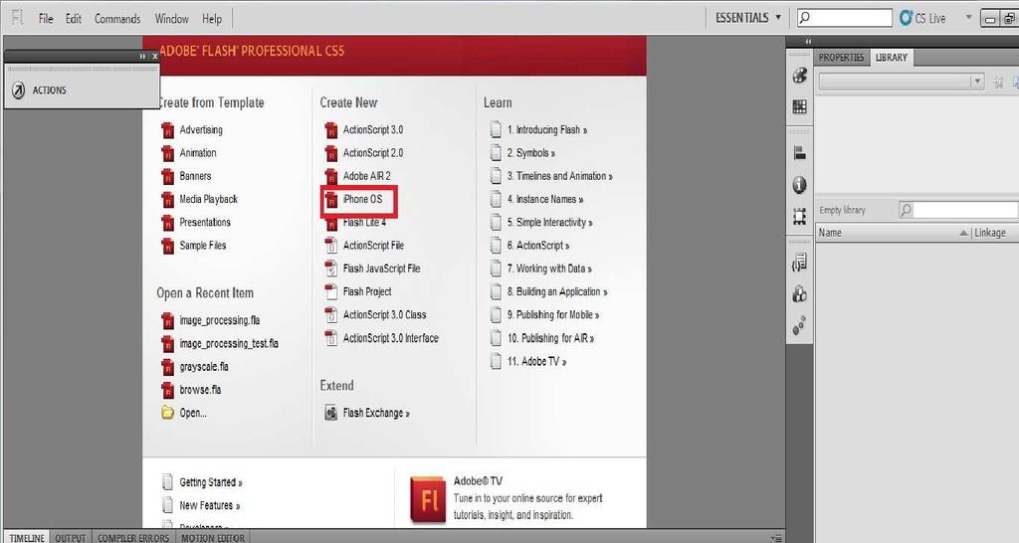This screenshot has height=543, width=1019.
Task: Click the CS Live icon
Action: 906,18
